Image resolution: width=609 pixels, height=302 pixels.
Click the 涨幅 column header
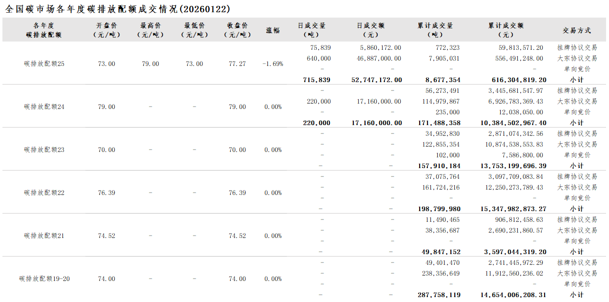273,30
